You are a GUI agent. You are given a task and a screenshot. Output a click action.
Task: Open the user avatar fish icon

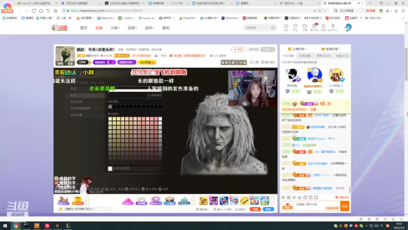coord(348,28)
